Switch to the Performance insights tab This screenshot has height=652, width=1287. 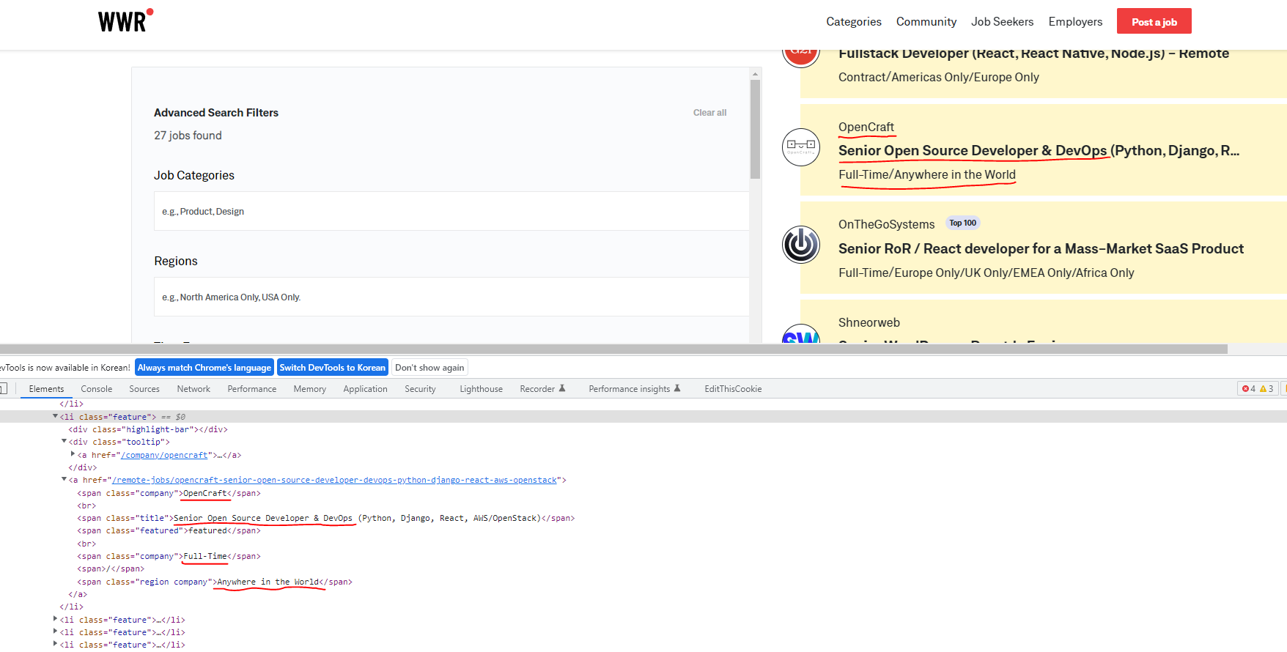pos(634,389)
